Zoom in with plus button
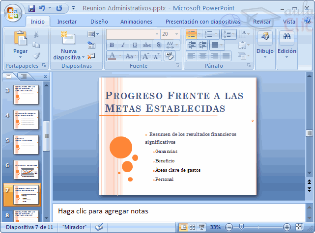The width and height of the screenshot is (315, 233). click(286, 227)
